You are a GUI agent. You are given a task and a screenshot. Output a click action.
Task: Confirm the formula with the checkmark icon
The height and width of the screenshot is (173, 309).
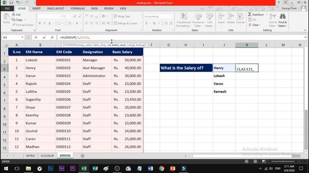[x=44, y=37]
